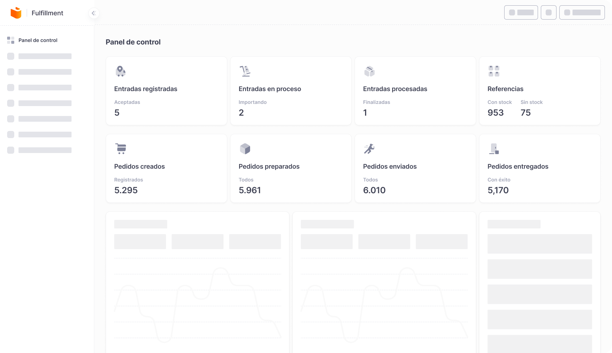Click the Entradas en proceso hand-truck icon

tap(245, 71)
